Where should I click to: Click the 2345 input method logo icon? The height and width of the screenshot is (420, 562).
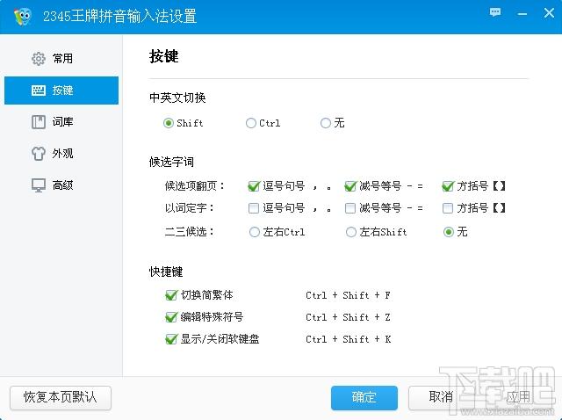(22, 16)
